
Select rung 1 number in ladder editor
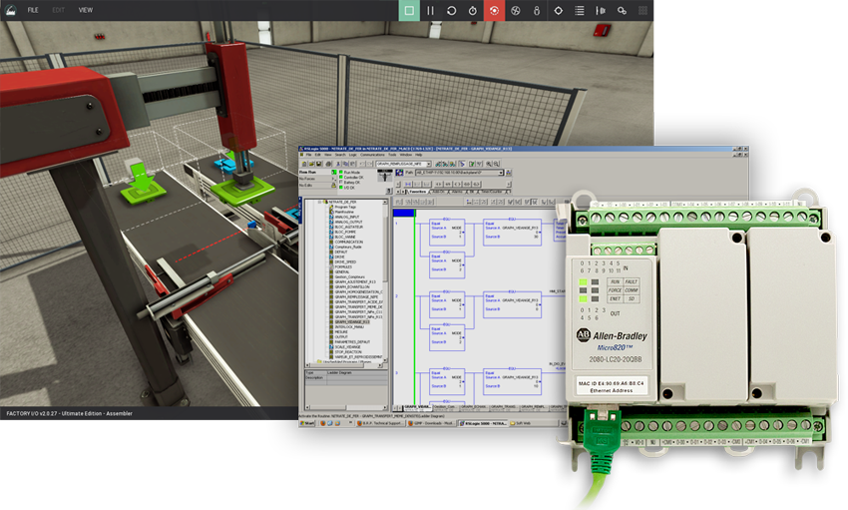[396, 223]
